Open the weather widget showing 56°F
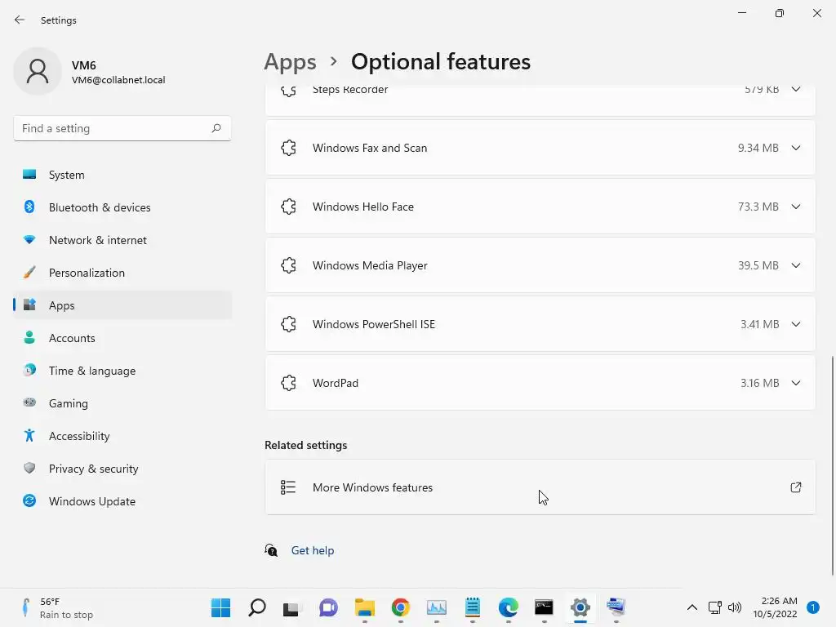 coord(56,607)
